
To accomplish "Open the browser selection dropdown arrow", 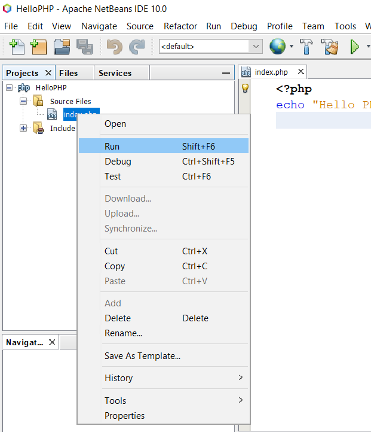I will pos(292,46).
